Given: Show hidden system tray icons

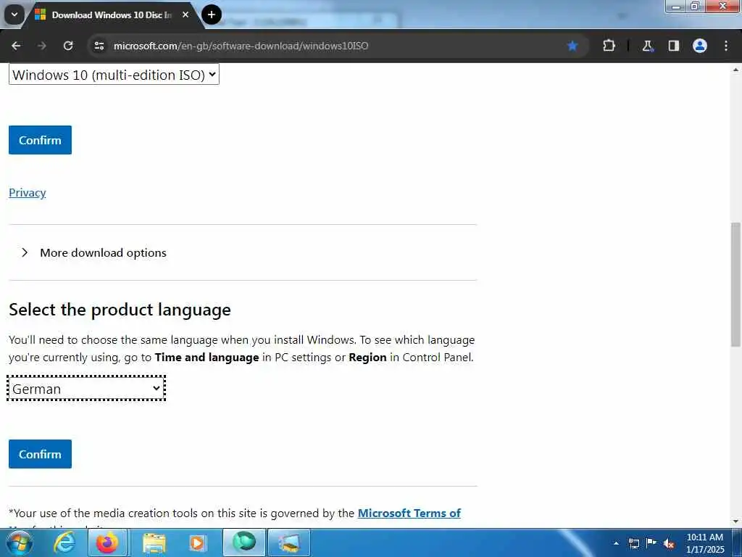Looking at the screenshot, I should [x=616, y=543].
